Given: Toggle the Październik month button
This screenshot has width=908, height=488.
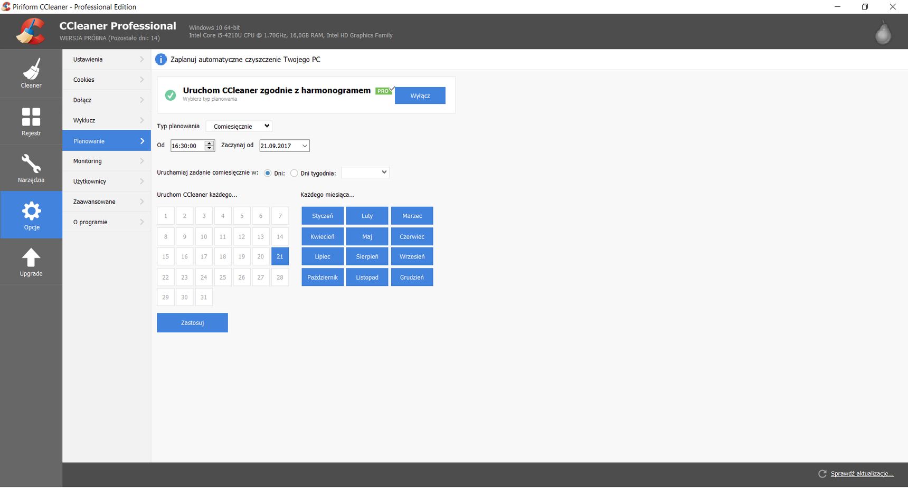Looking at the screenshot, I should click(323, 277).
